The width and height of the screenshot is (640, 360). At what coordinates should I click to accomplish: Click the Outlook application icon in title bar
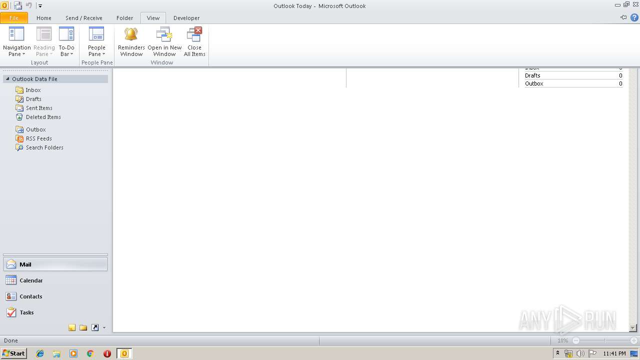(4, 5)
